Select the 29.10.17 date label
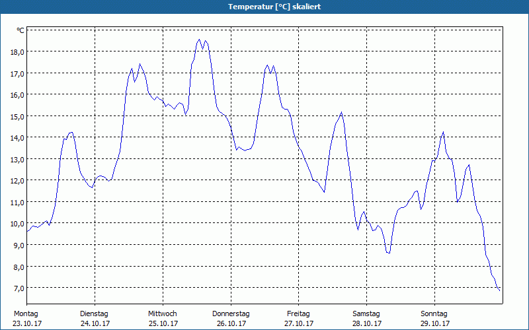Screen dimensions: 529x330 pos(435,323)
